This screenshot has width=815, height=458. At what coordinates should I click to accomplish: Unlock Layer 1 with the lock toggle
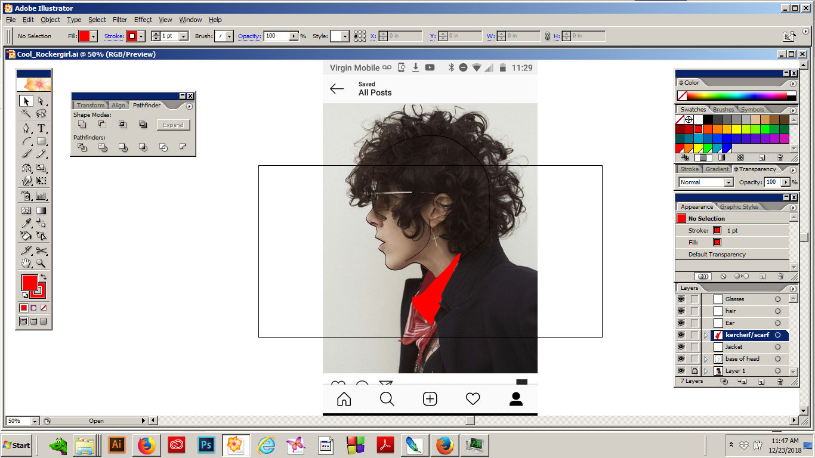(694, 371)
